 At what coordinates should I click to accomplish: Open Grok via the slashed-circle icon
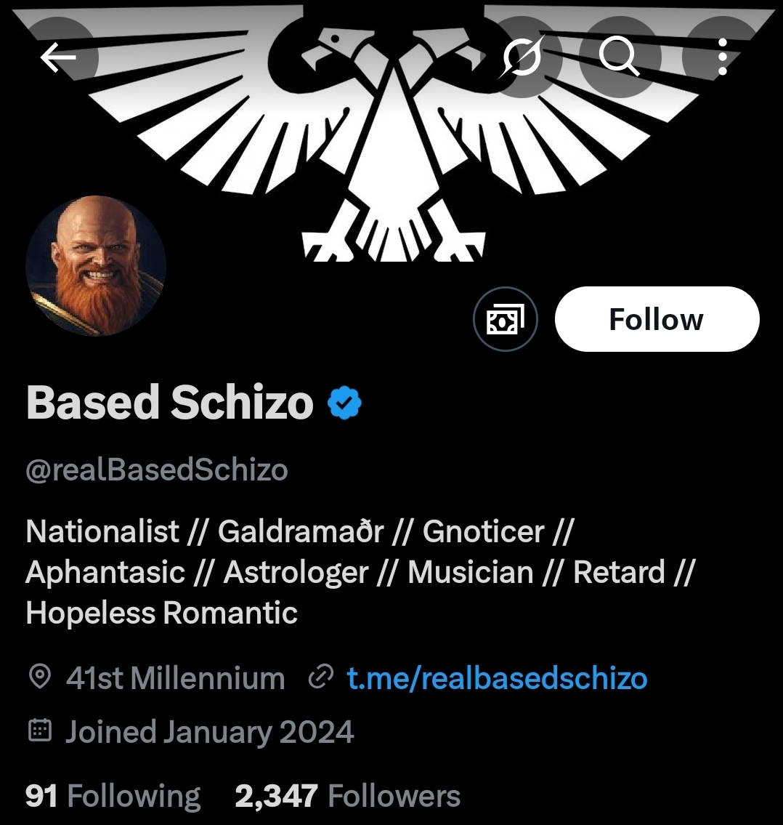(x=521, y=57)
